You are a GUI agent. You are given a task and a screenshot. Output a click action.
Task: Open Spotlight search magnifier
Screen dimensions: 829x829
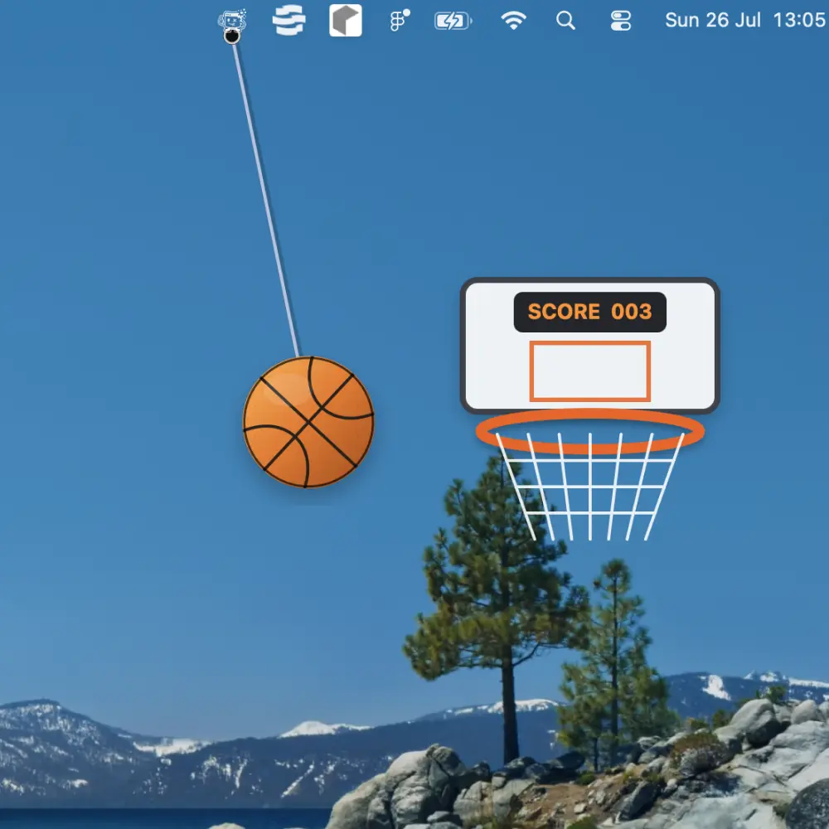pos(565,21)
